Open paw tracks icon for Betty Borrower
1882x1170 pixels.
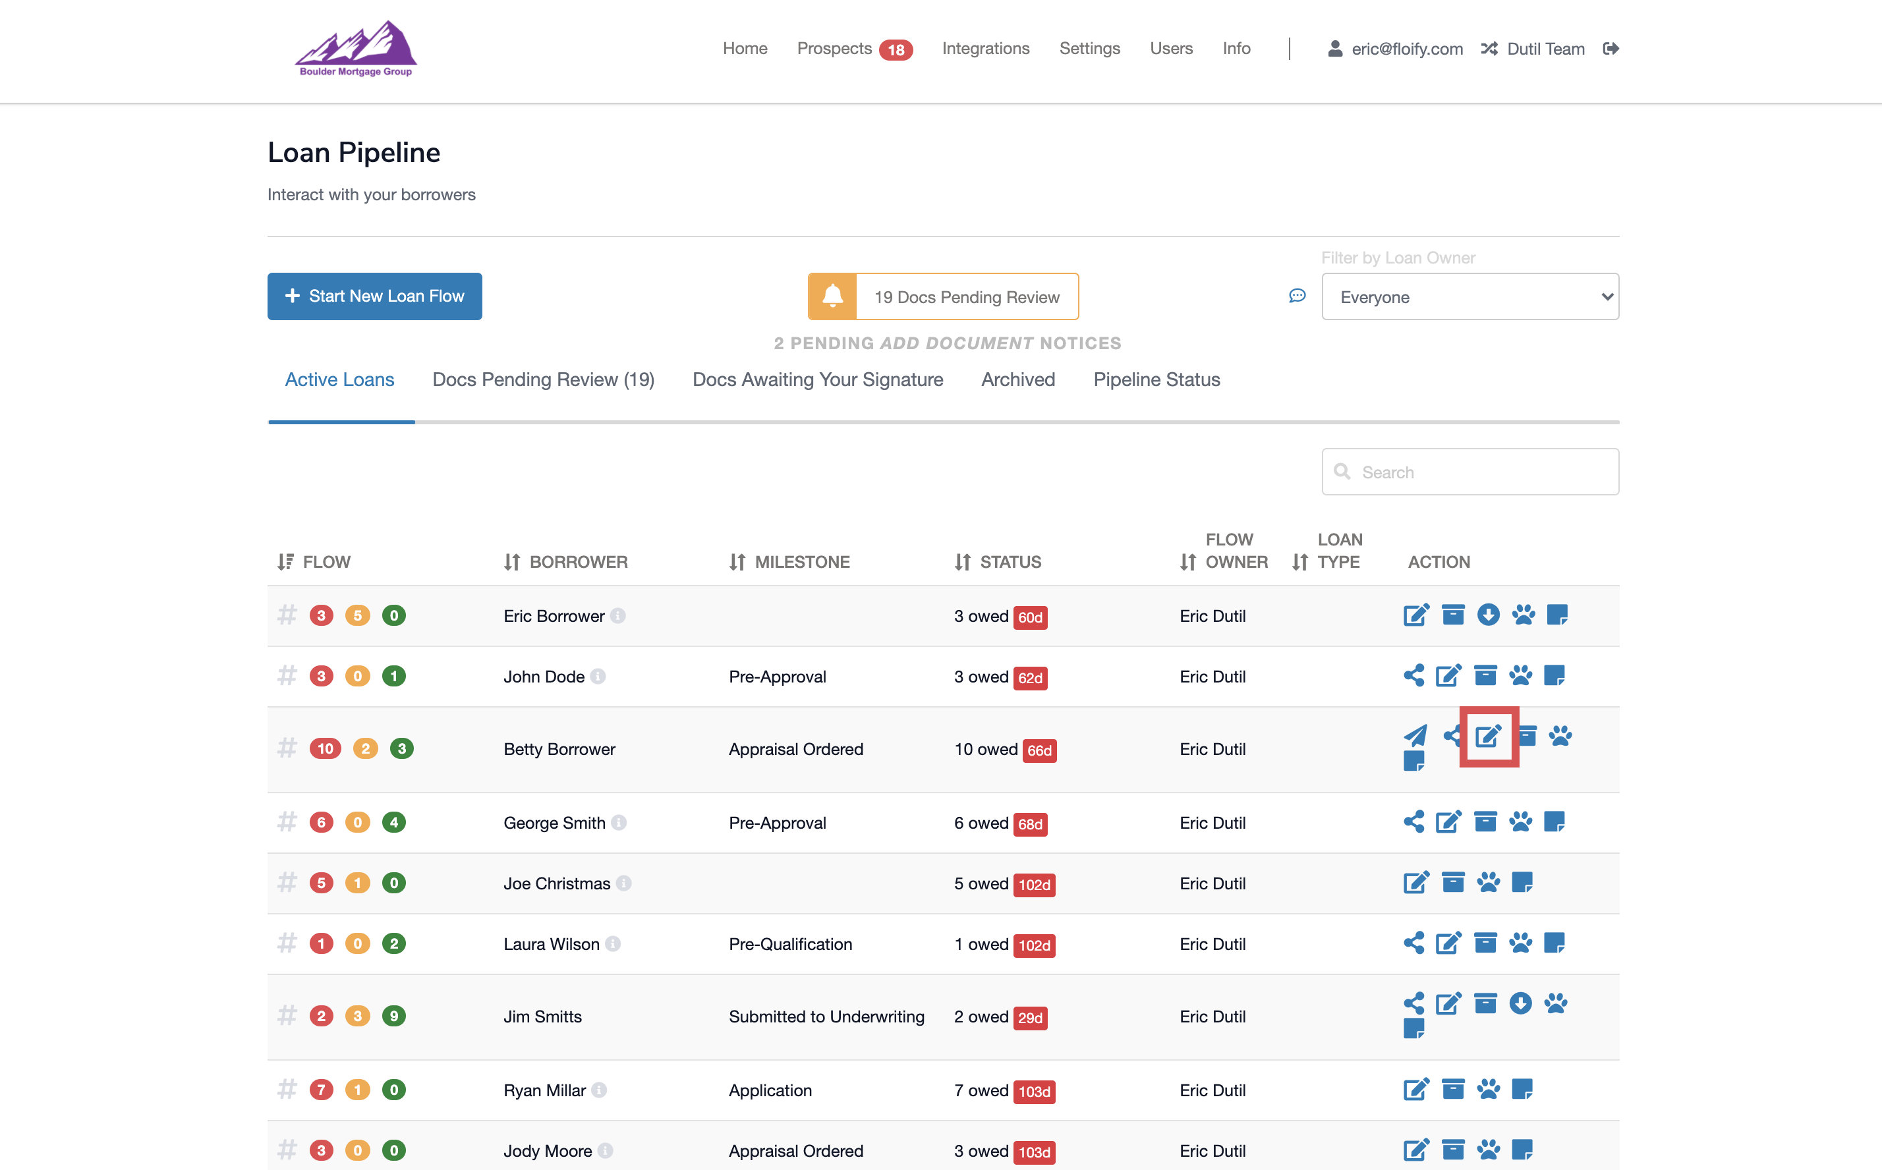click(1560, 736)
